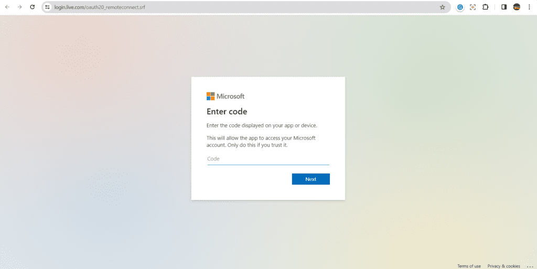The image size is (537, 269).
Task: Open the Chrome profile avatar
Action: click(x=517, y=7)
